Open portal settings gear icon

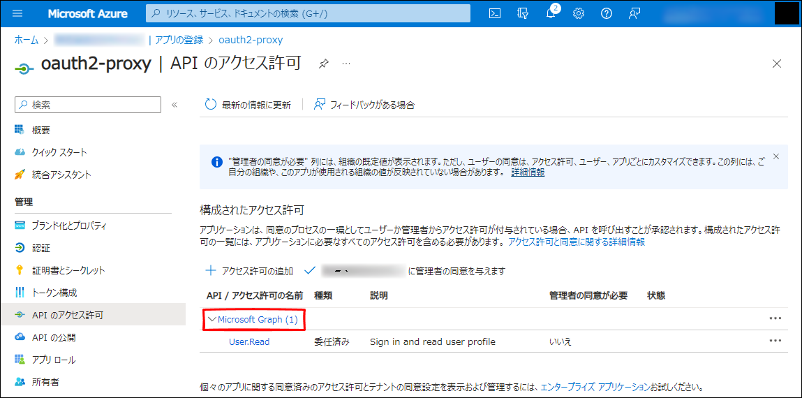579,13
